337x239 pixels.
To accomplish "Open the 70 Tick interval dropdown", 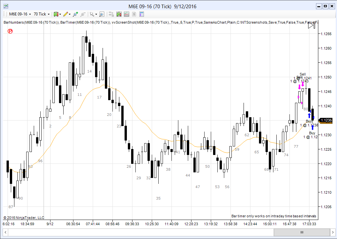I will point(42,14).
